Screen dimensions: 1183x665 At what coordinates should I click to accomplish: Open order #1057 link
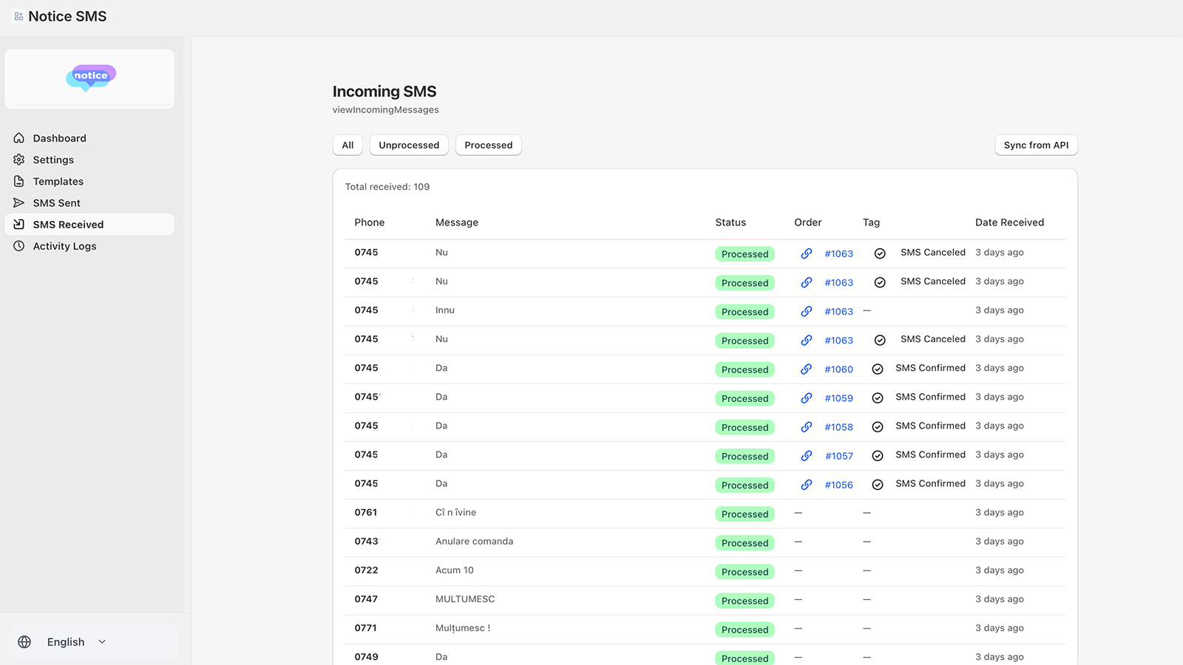(x=839, y=456)
